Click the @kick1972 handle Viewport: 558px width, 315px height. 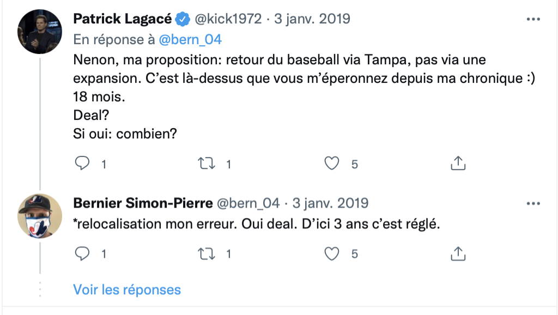pos(228,19)
